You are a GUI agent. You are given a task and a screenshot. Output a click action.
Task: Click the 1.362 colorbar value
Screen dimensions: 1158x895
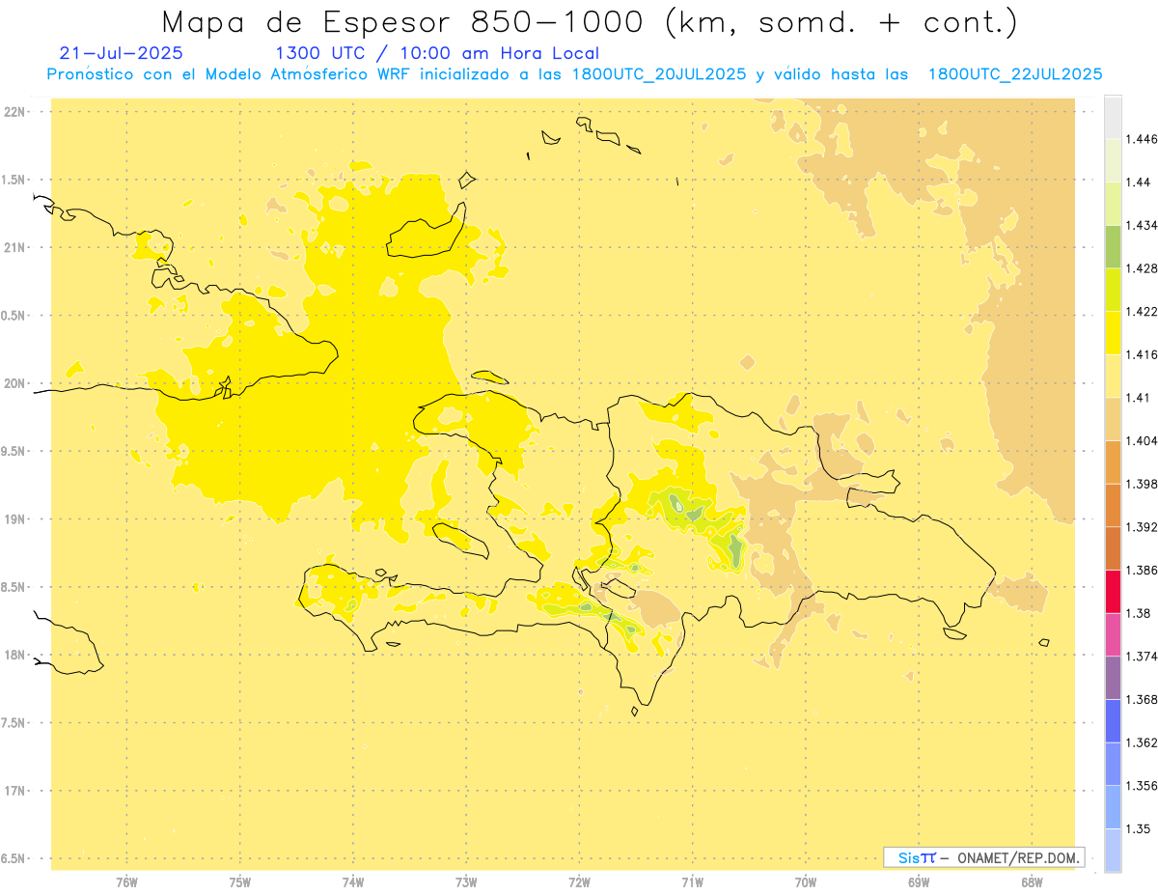[x=1140, y=742]
